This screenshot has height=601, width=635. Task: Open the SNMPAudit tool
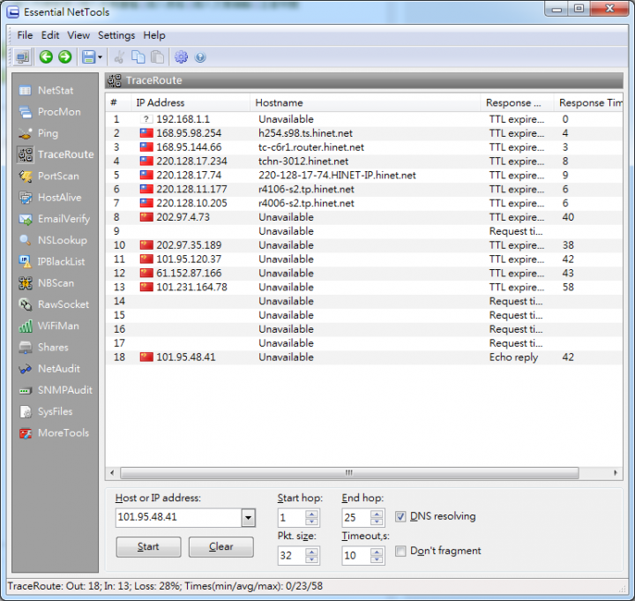(55, 390)
